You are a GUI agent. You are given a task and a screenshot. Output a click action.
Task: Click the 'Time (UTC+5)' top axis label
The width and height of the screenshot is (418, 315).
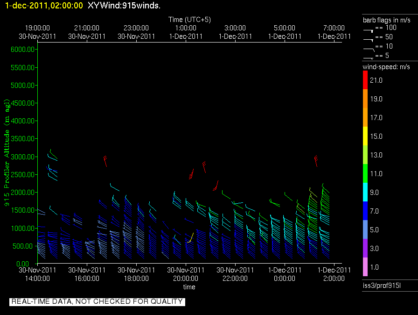189,20
